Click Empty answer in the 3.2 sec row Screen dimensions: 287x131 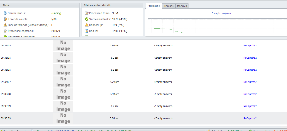click(163, 58)
